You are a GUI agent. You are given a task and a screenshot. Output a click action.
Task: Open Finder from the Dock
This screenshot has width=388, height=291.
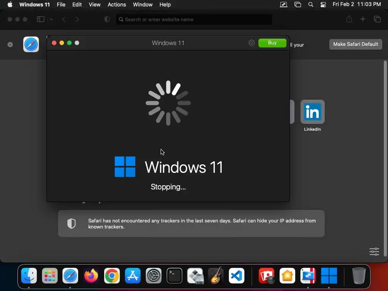(29, 275)
